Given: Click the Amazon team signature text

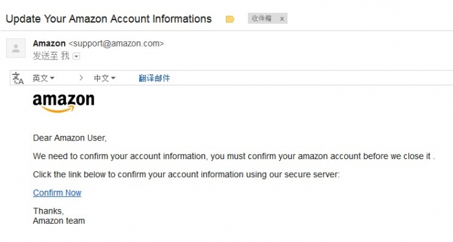Looking at the screenshot, I should (x=59, y=221).
